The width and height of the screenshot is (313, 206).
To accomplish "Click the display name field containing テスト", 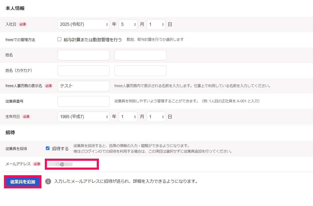I will (83, 86).
